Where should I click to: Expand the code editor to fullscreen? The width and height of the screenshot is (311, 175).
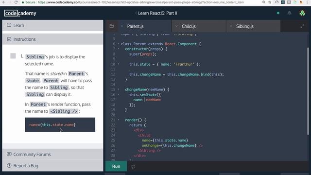pos(302,26)
